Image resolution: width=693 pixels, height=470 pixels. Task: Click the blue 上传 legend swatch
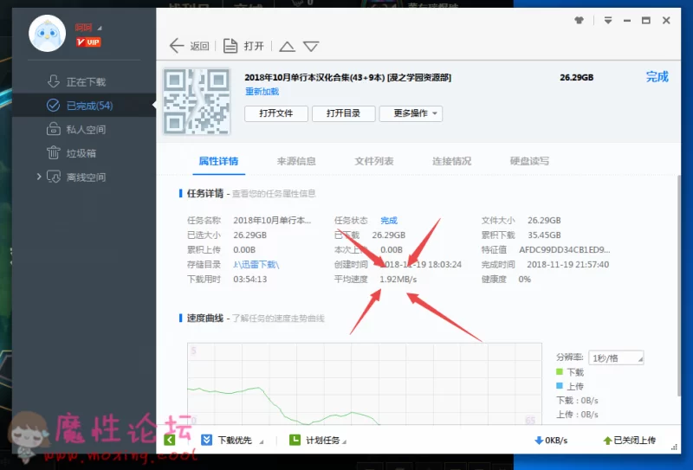(x=560, y=386)
